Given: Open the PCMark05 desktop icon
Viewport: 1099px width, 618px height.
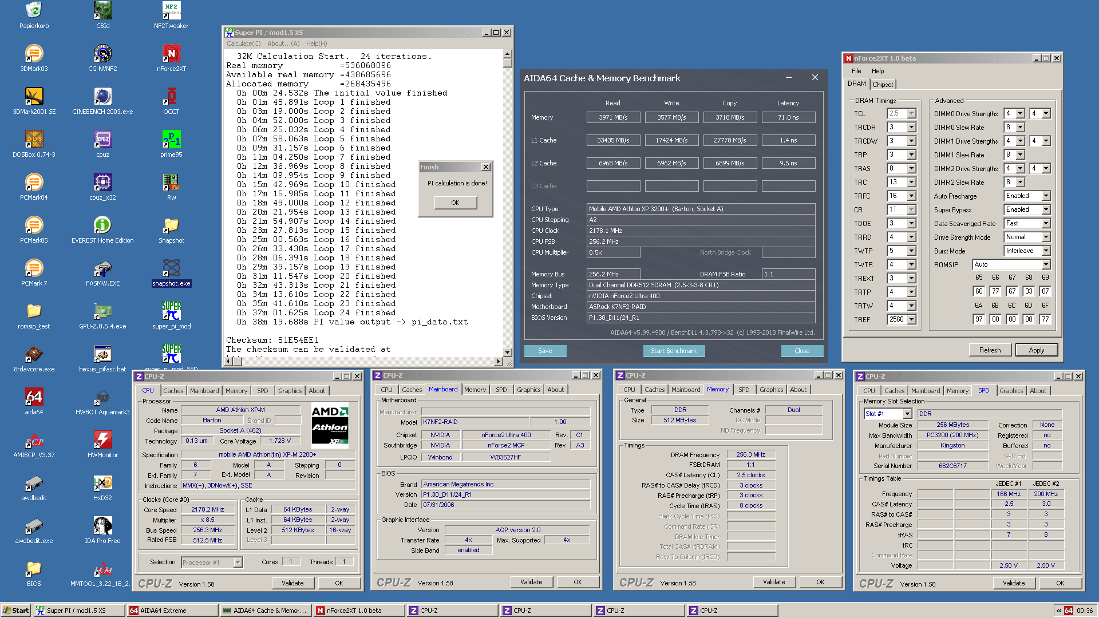Looking at the screenshot, I should pyautogui.click(x=34, y=230).
